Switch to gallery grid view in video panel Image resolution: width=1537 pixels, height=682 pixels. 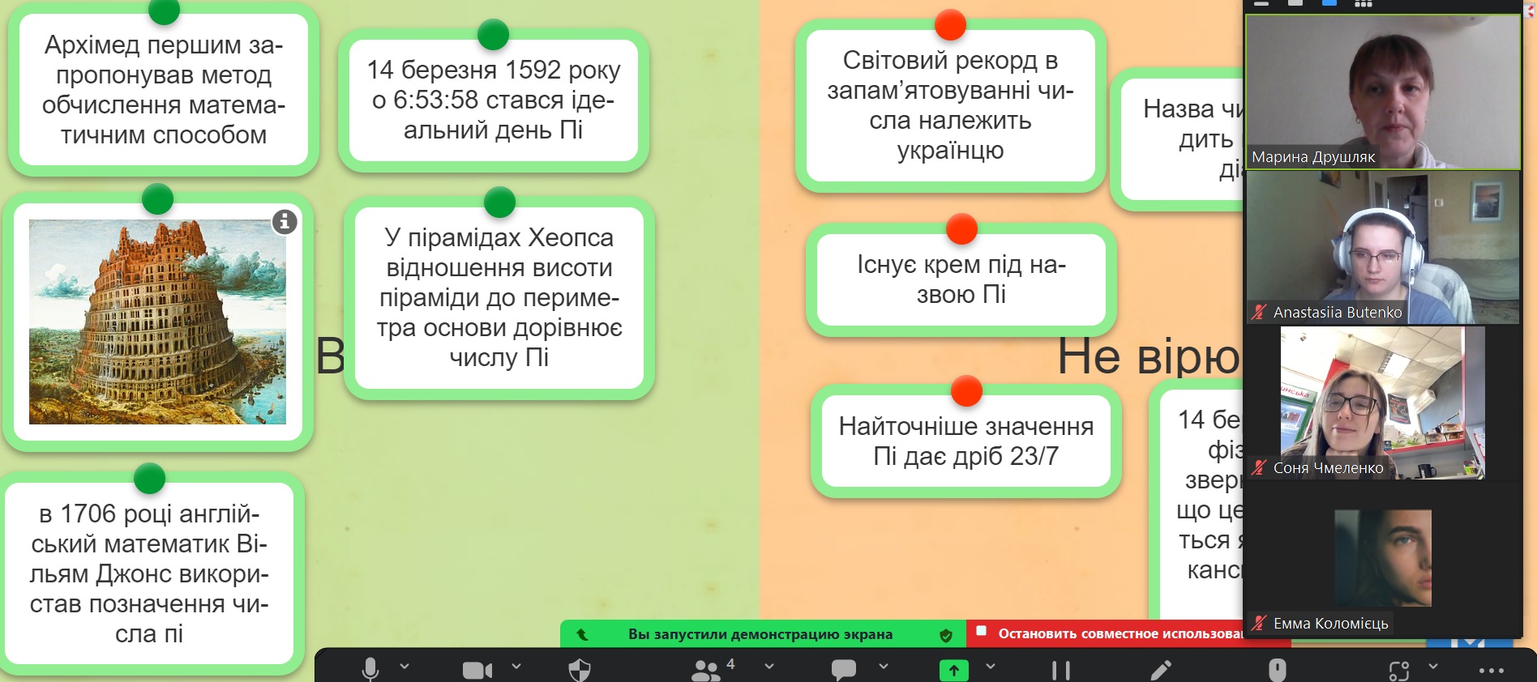1363,3
